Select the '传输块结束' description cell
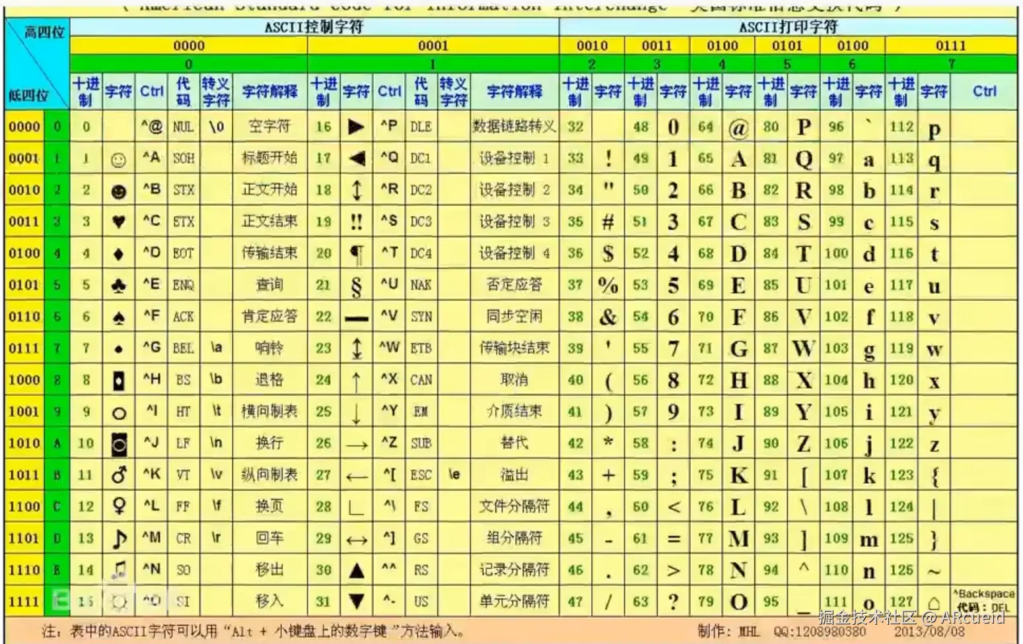 (514, 348)
